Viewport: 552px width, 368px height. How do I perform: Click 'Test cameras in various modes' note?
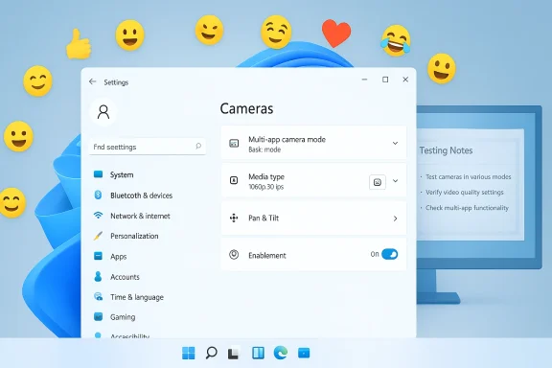click(x=469, y=176)
